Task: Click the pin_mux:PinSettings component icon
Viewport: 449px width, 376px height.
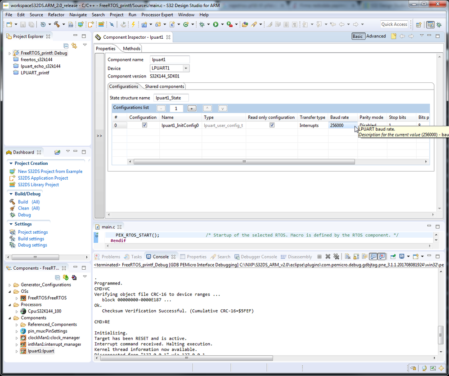Action: click(23, 331)
